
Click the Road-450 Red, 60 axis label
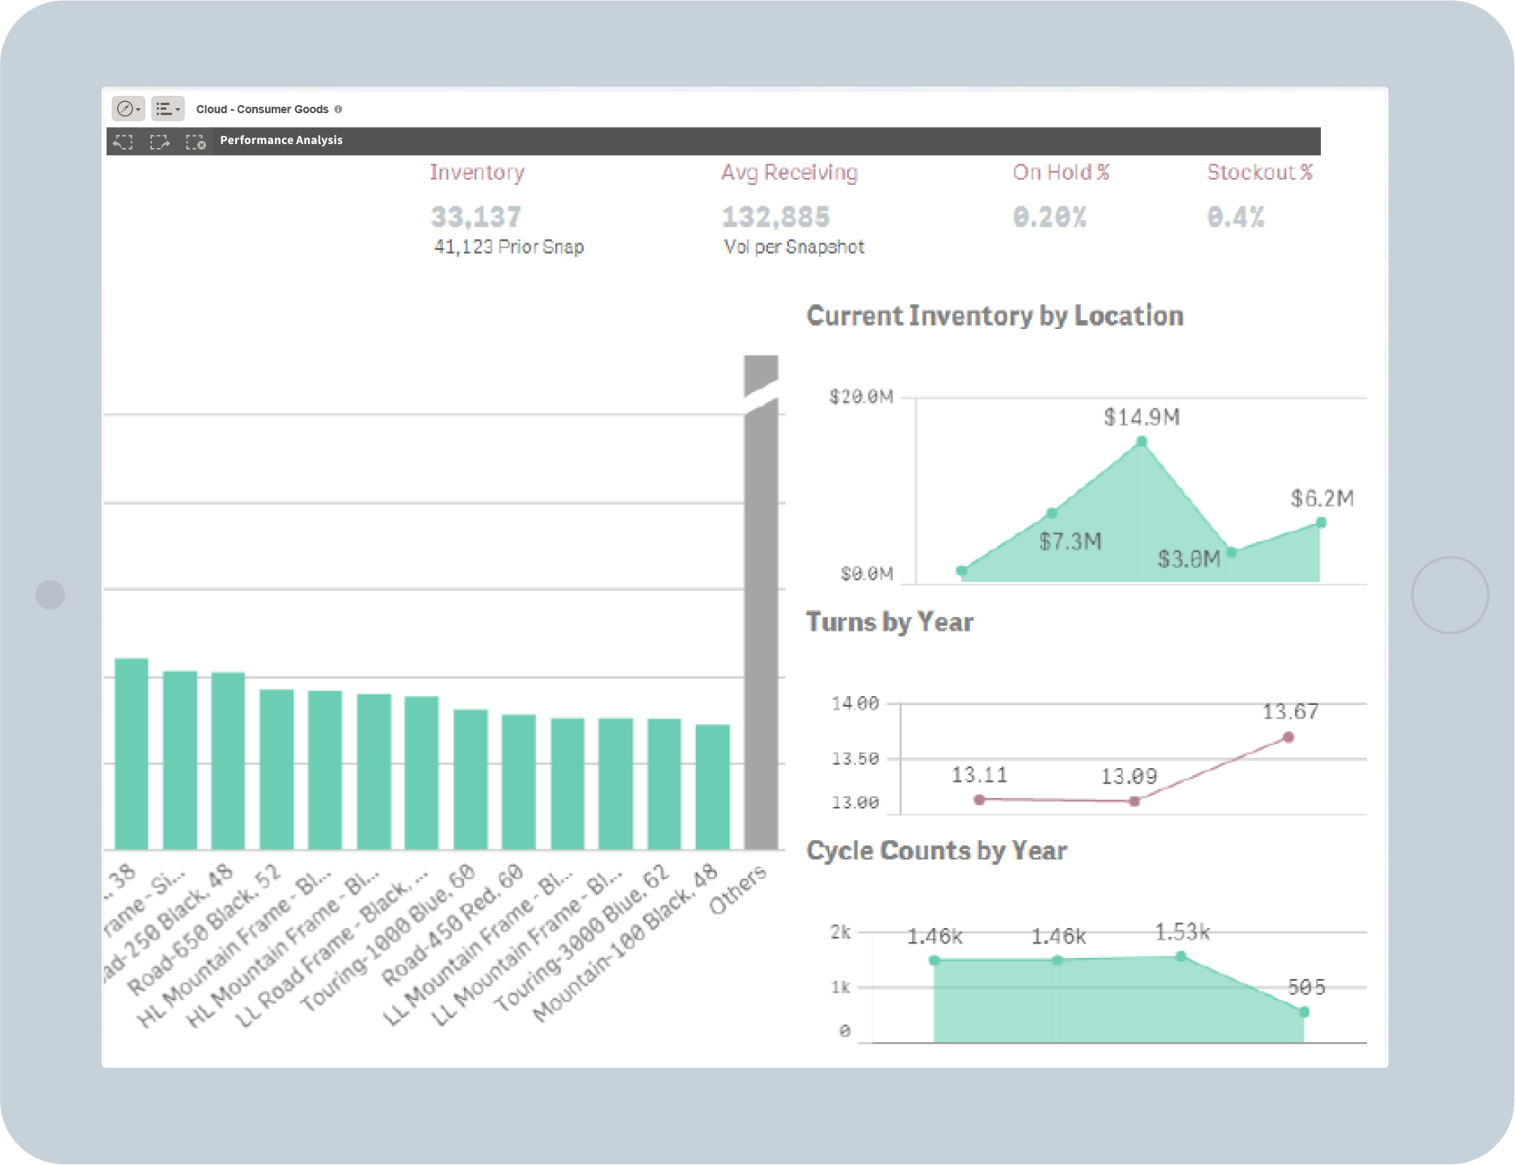point(453,925)
